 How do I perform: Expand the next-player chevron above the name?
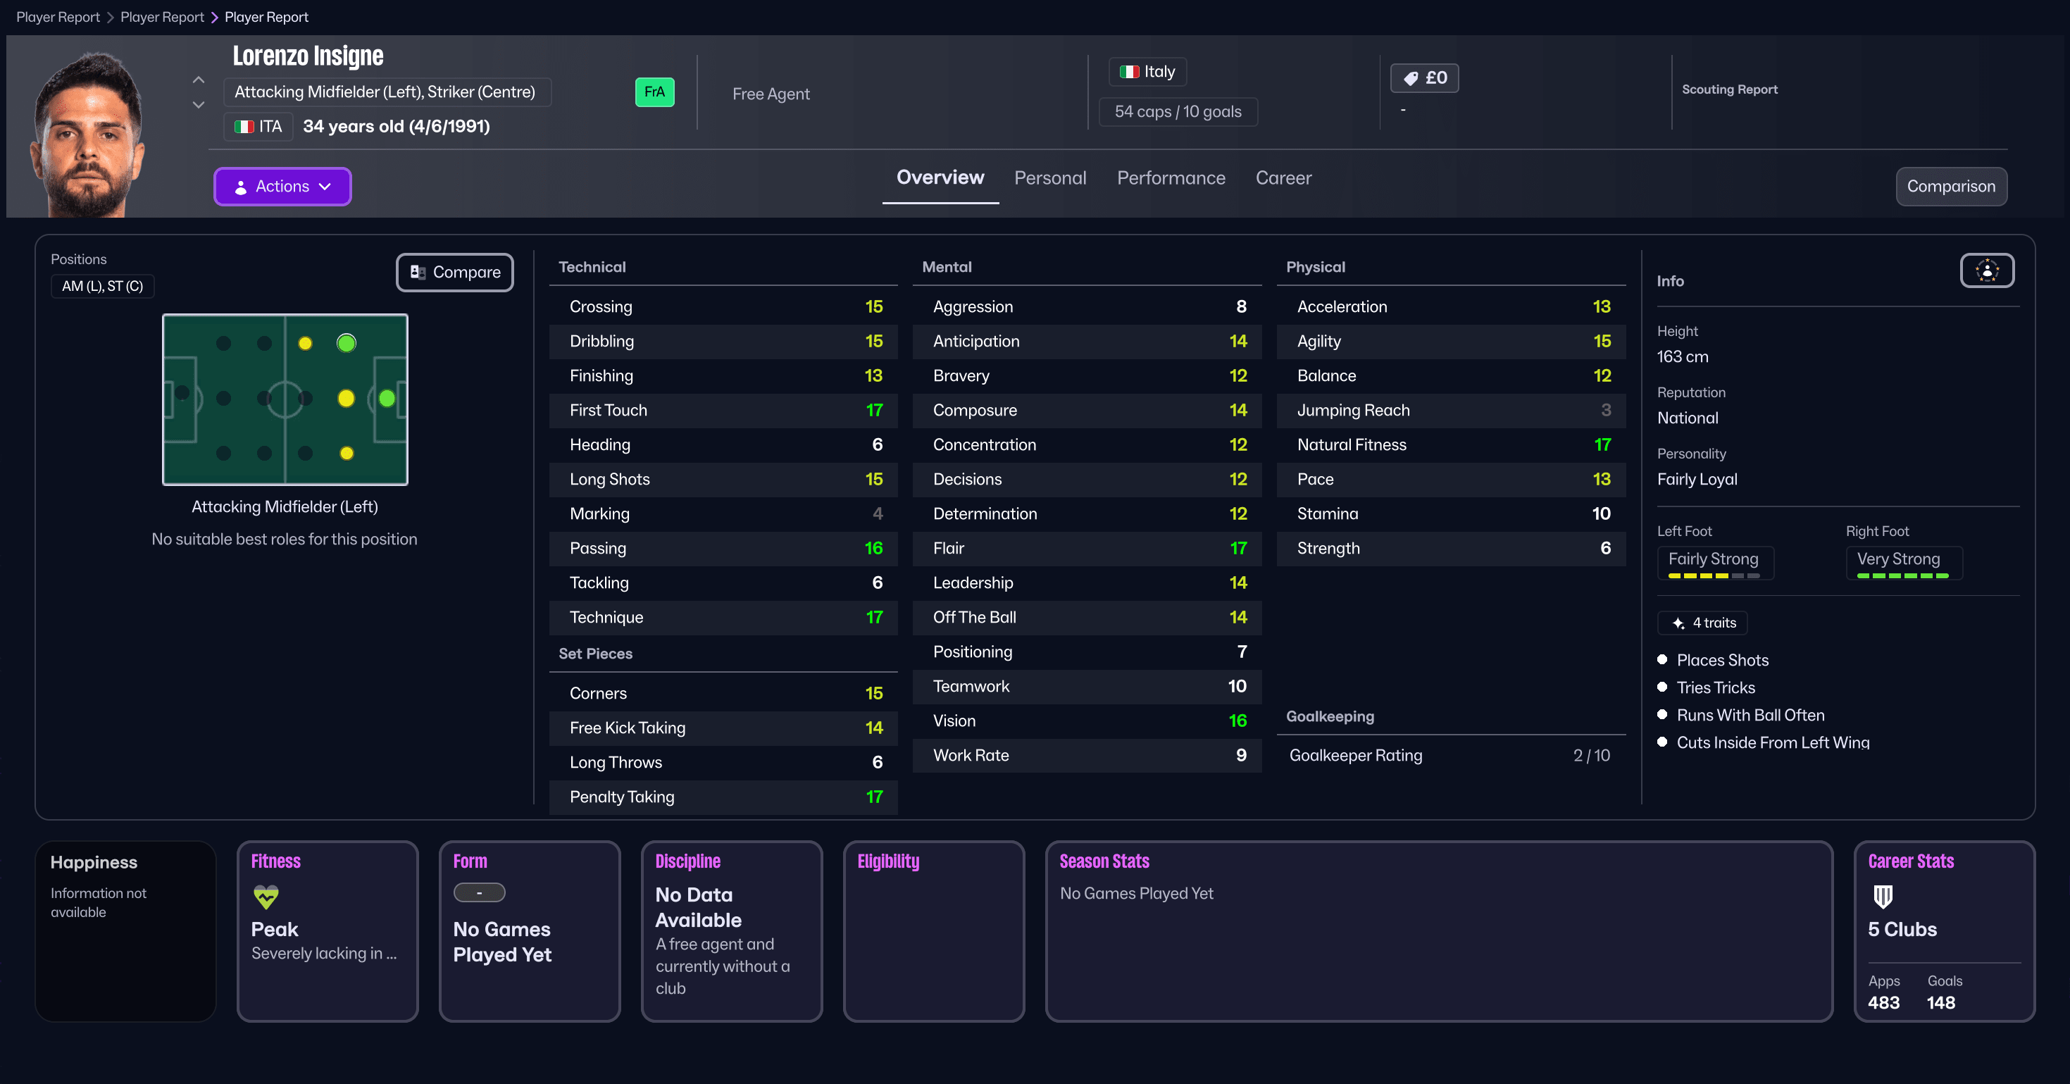click(x=198, y=80)
